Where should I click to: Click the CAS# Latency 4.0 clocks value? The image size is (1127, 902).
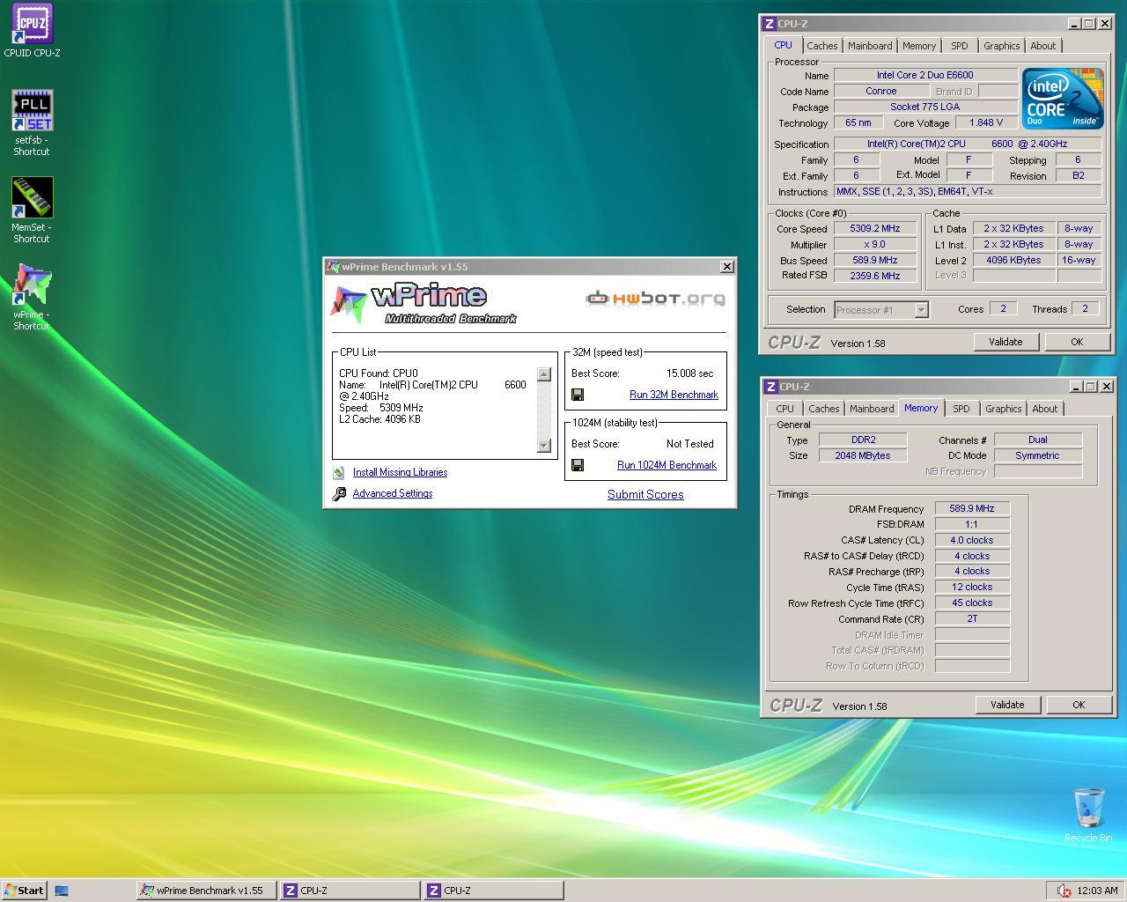click(x=972, y=541)
